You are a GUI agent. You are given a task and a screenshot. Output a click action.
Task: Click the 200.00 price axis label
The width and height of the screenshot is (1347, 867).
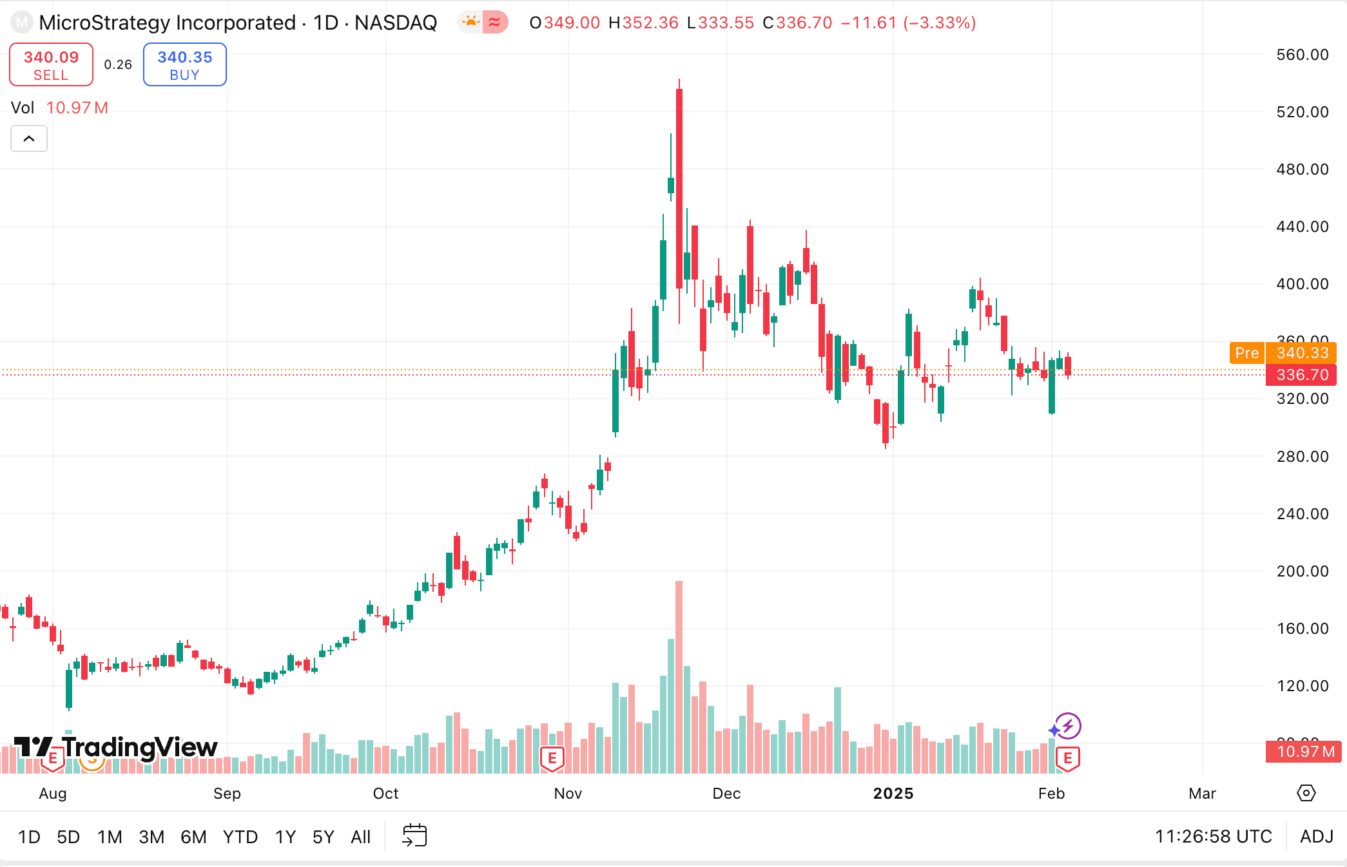tap(1303, 571)
